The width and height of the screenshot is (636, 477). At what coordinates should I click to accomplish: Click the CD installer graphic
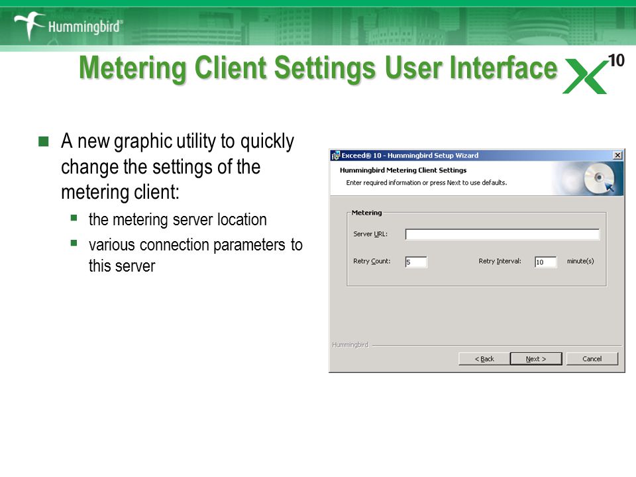[x=598, y=178]
